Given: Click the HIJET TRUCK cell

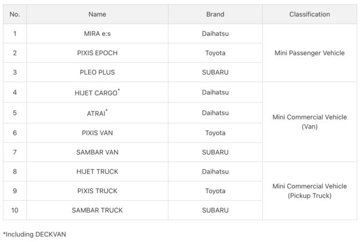Looking at the screenshot, I should 97,172.
